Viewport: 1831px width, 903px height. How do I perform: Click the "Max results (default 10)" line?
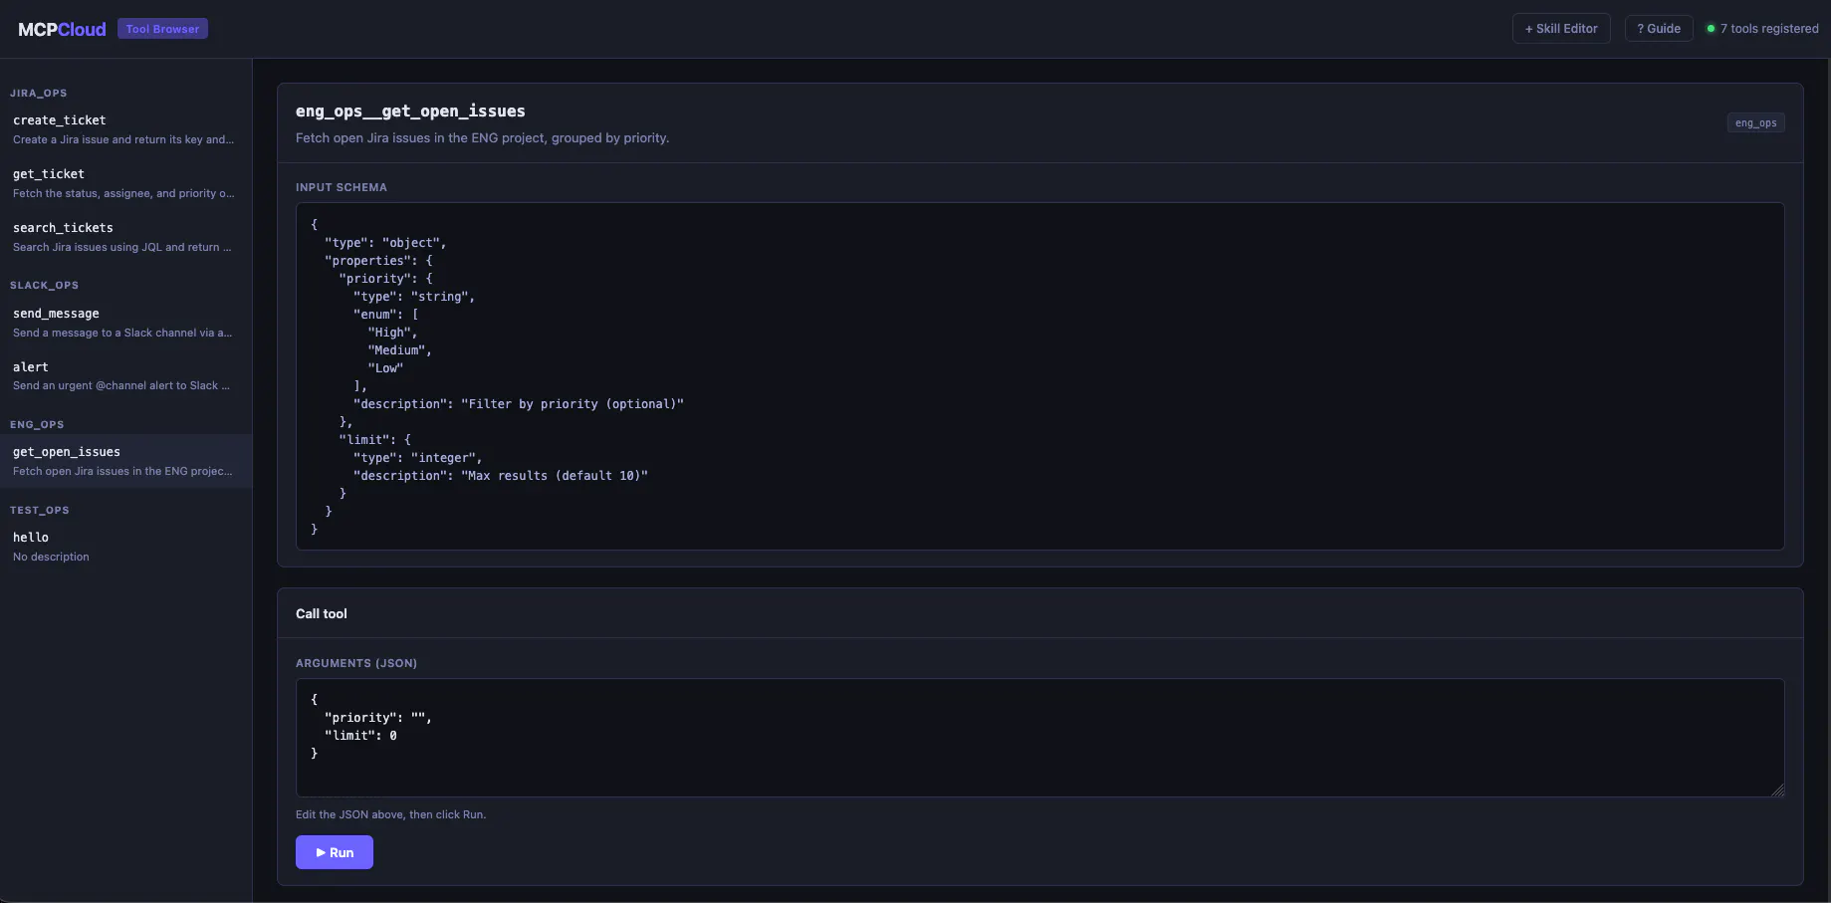501,476
